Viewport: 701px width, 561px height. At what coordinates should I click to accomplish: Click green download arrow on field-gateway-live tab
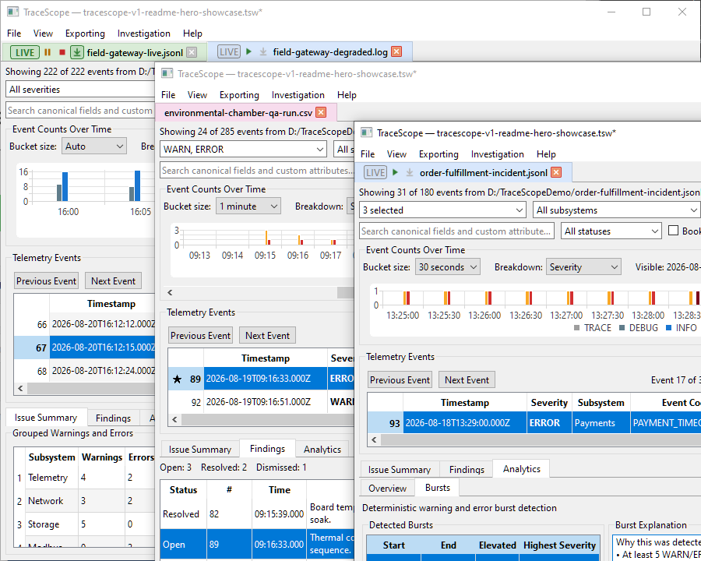[77, 52]
